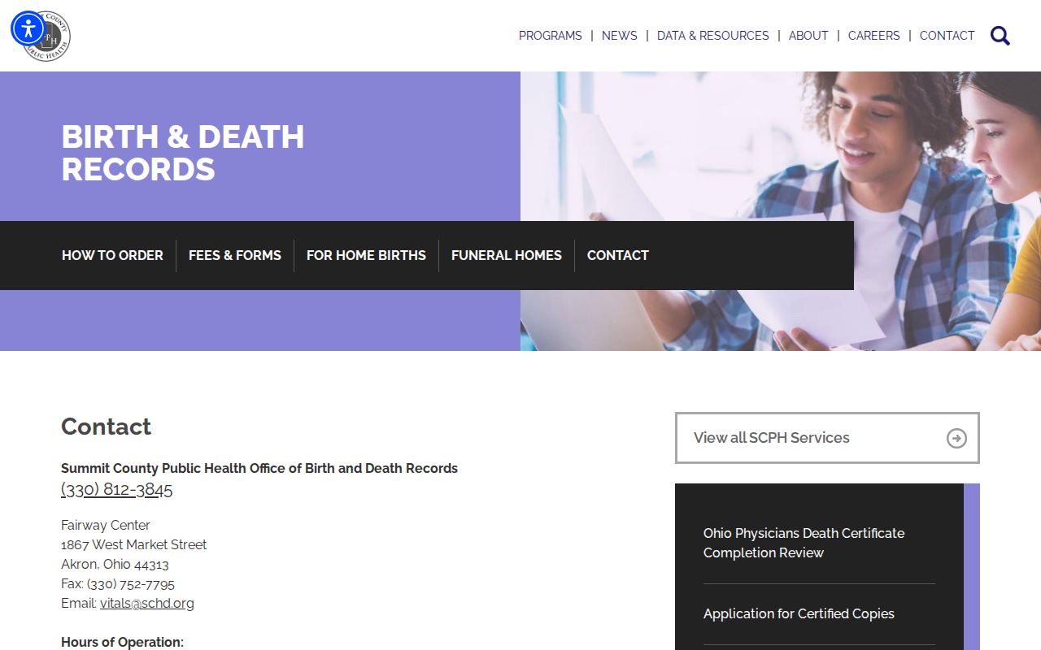The height and width of the screenshot is (650, 1041).
Task: Open Data & Resources menu
Action: coord(713,36)
